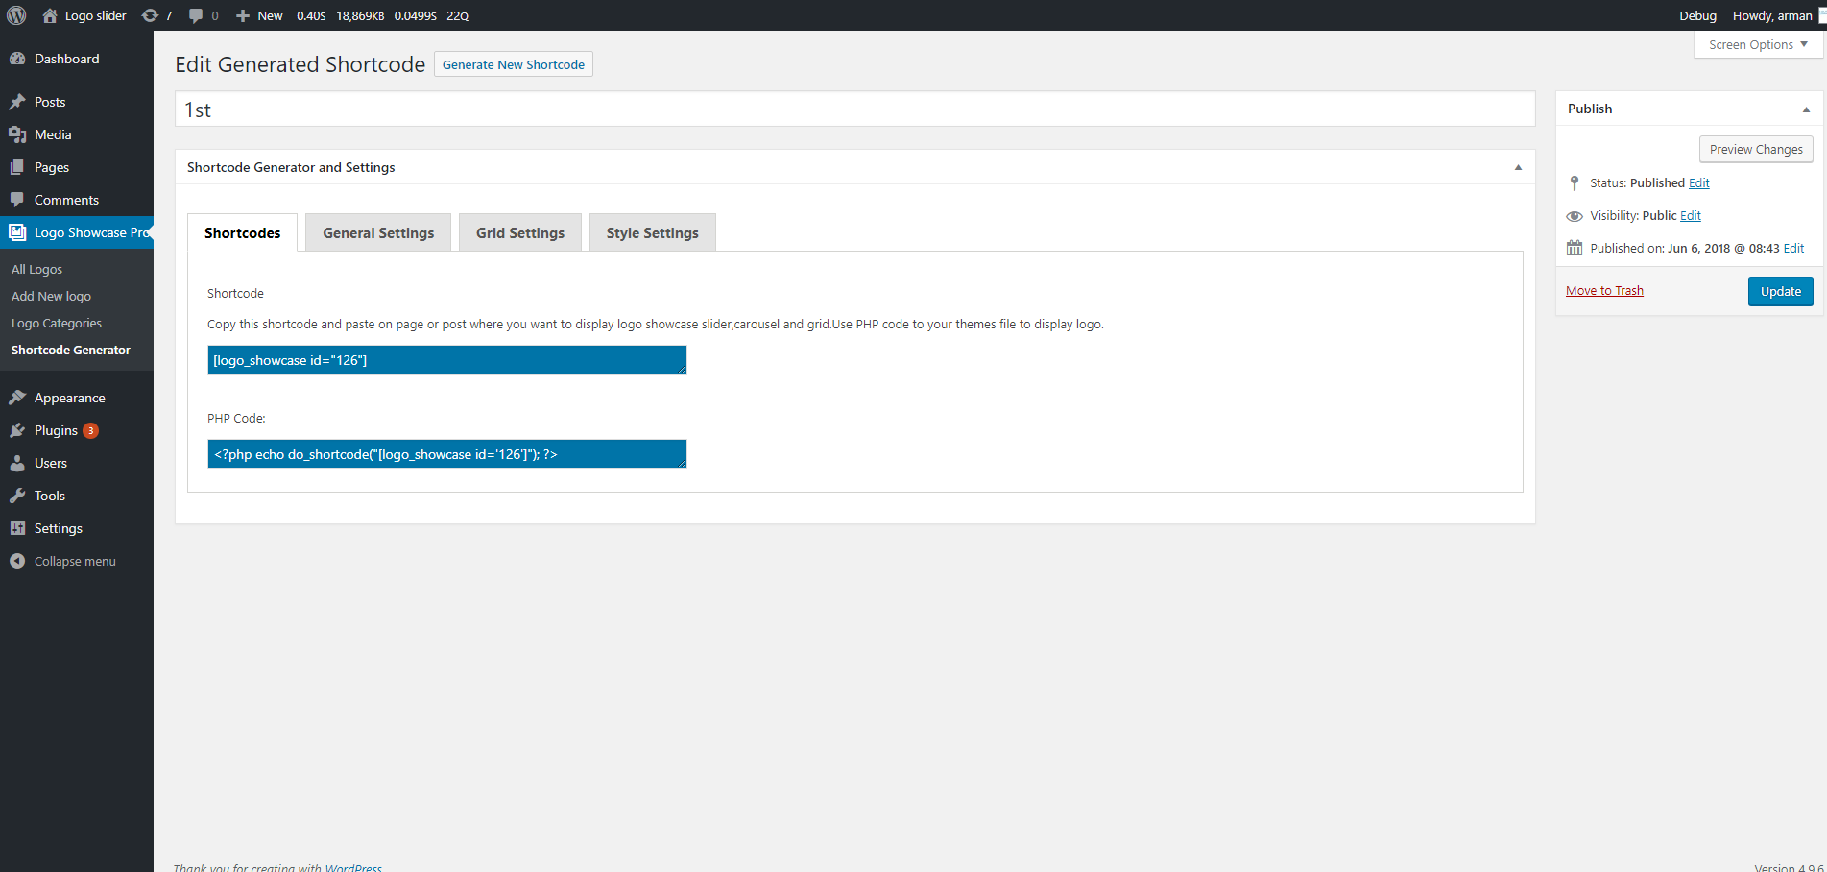Click the Plugins plug icon
The image size is (1827, 872).
(x=17, y=430)
